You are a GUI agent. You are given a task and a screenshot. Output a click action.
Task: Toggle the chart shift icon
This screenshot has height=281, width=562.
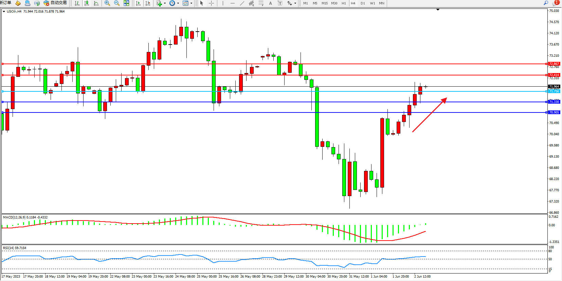(148, 3)
